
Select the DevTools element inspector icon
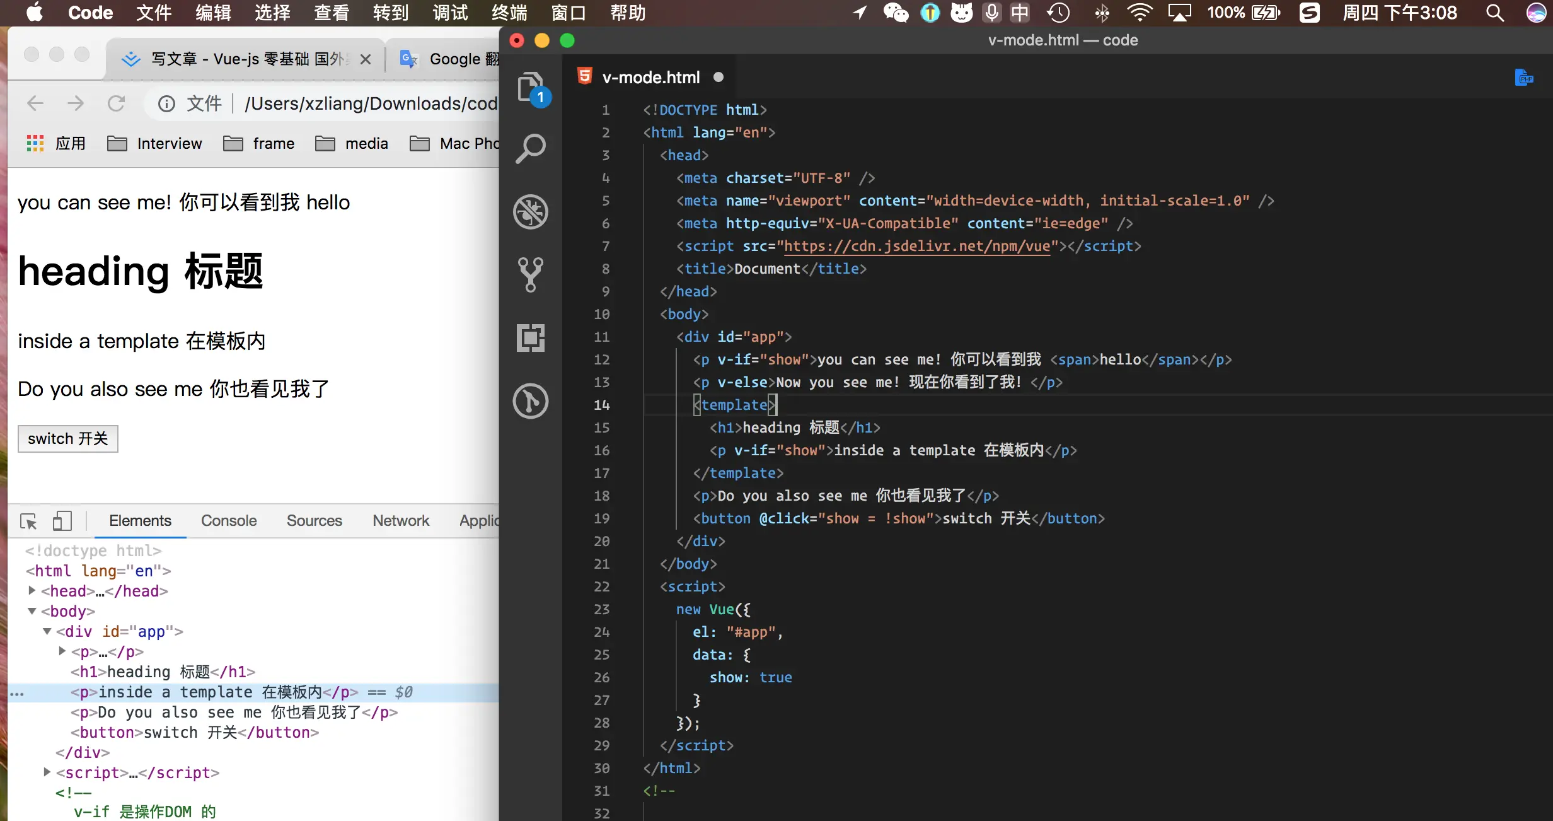point(28,521)
